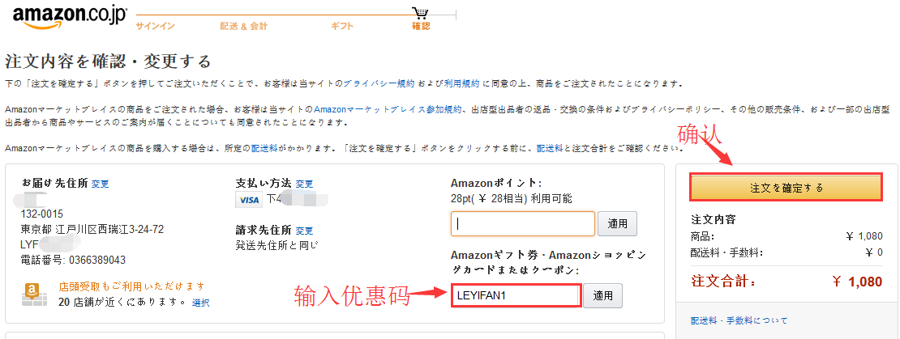Click the 確認 checkout step

[421, 26]
